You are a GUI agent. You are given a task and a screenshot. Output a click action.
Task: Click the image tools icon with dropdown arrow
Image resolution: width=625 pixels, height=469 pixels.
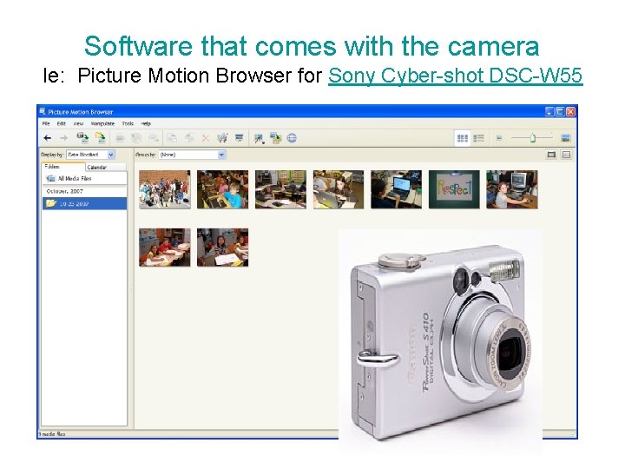[x=259, y=138]
